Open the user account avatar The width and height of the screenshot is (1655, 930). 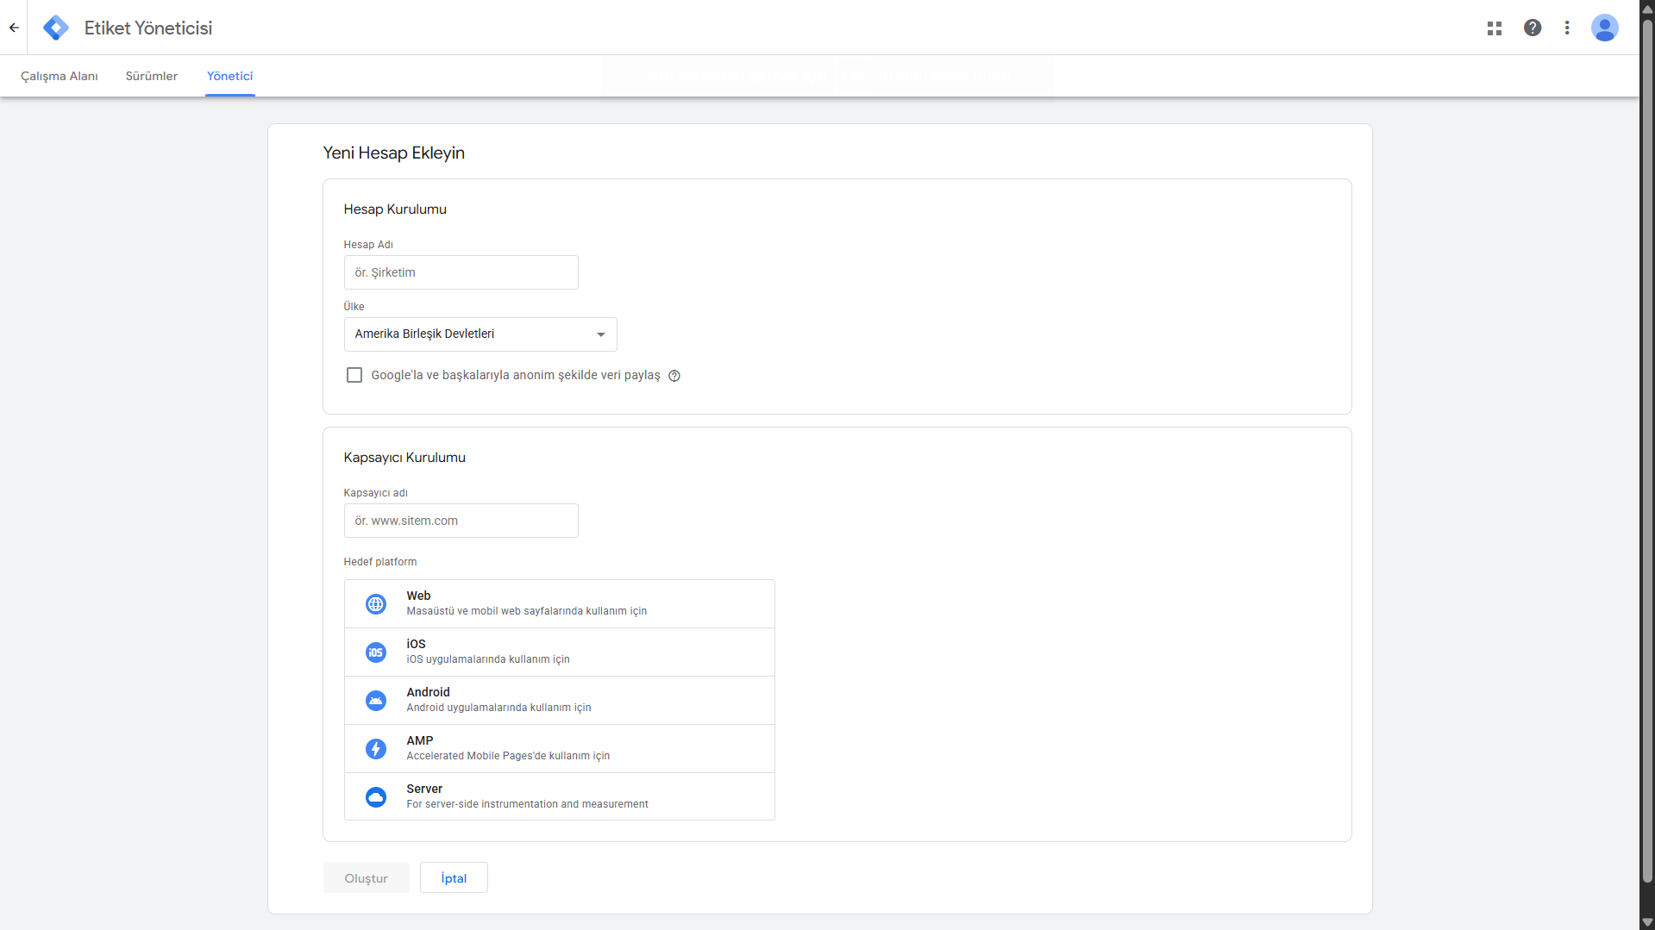pos(1604,28)
